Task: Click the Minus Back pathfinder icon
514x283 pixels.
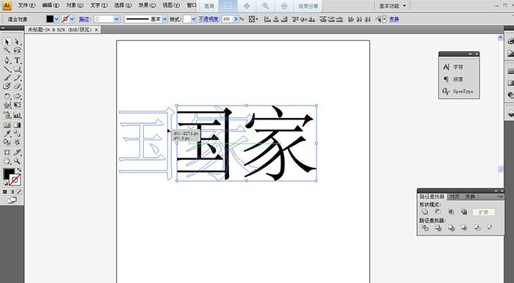Action: pyautogui.click(x=490, y=227)
